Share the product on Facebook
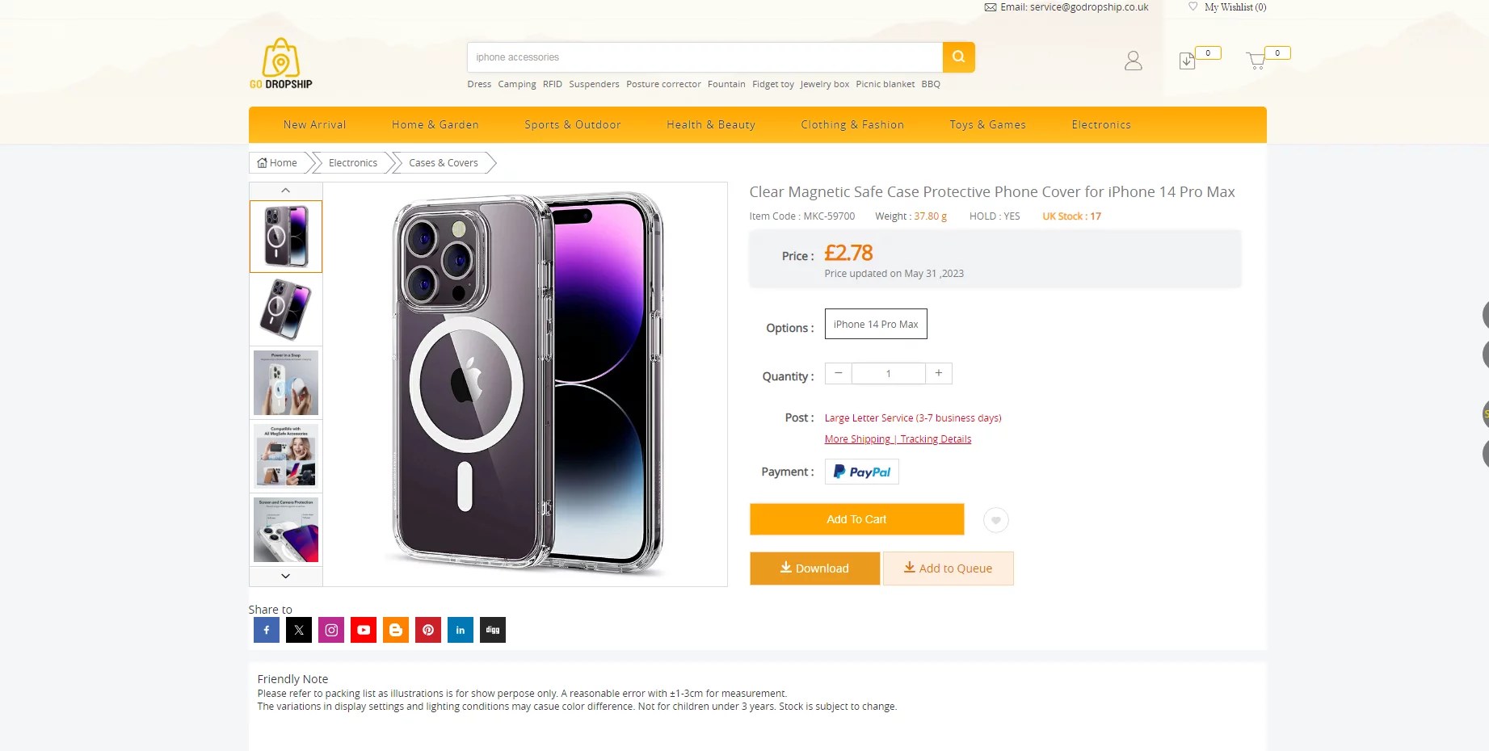 click(x=266, y=630)
